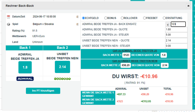Close the Rechner Back-Back dialog

pos(188,6)
